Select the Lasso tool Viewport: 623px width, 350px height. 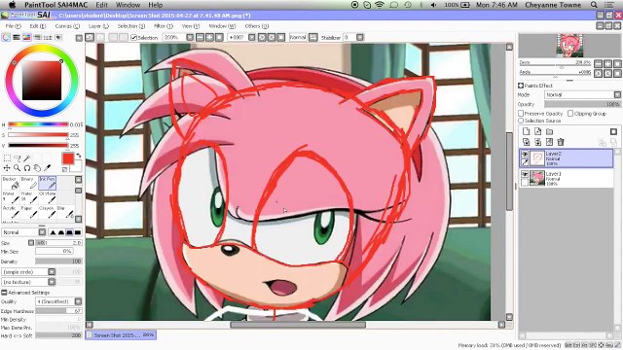pos(18,158)
